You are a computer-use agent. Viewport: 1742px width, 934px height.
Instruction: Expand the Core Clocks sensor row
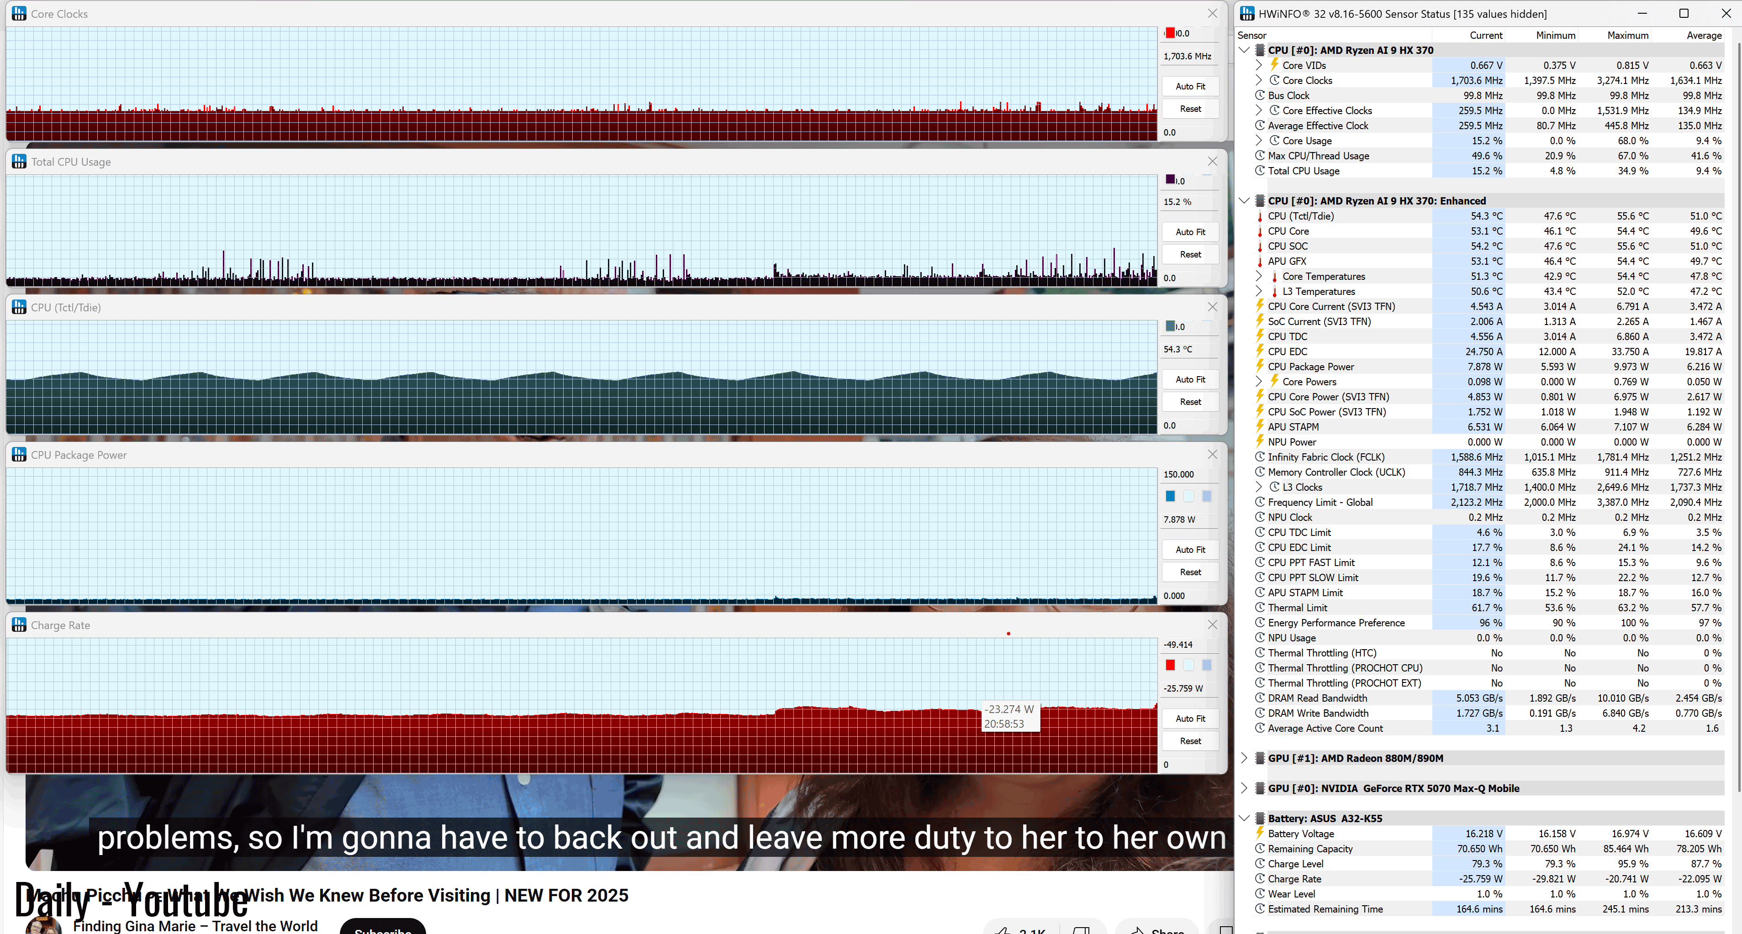pyautogui.click(x=1258, y=80)
